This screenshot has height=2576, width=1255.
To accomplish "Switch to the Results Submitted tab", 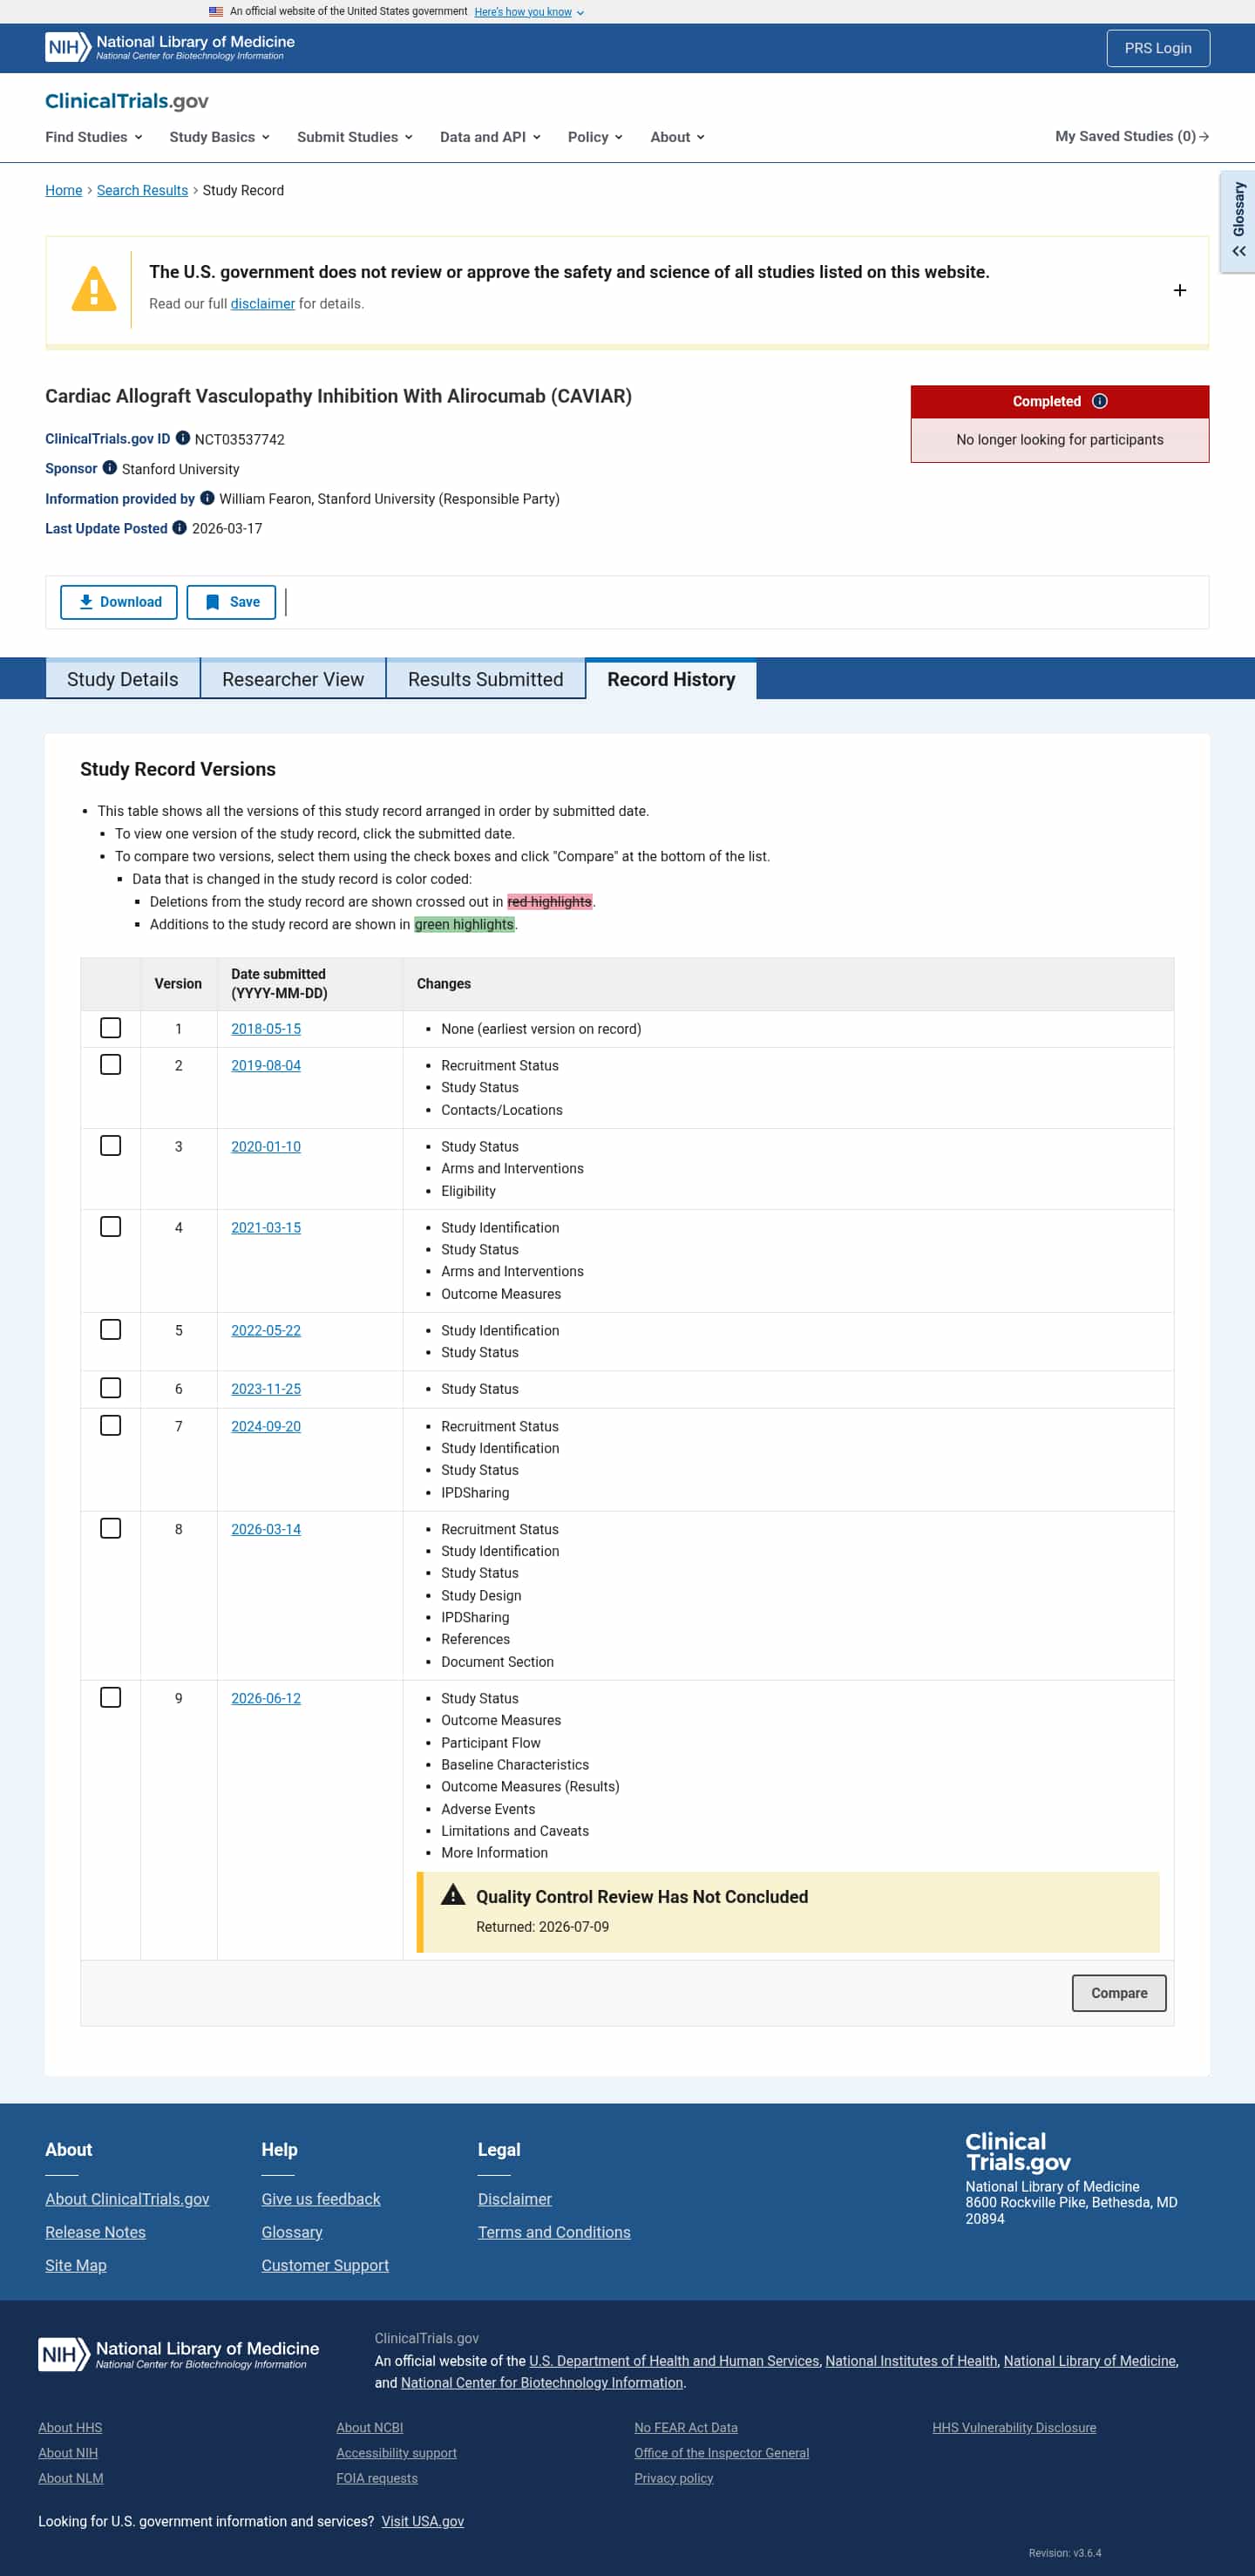I will coord(486,679).
